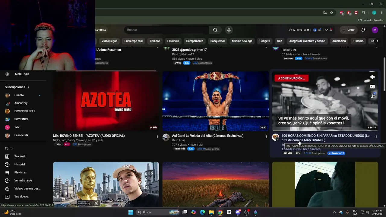Expand the Suscripciones section chevron
386x217 pixels.
click(28, 87)
